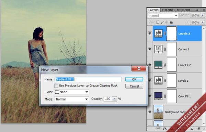The width and height of the screenshot is (206, 132).
Task: Click the Curves 1 adjustment icon
Action: pyautogui.click(x=158, y=49)
